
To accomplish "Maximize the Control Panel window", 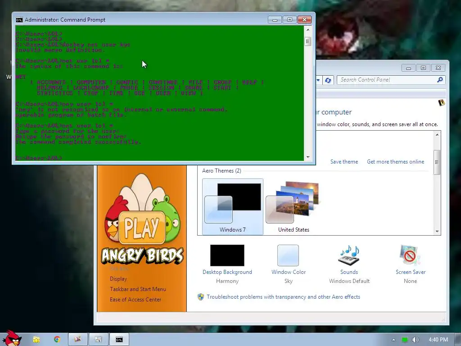I will tap(423, 68).
